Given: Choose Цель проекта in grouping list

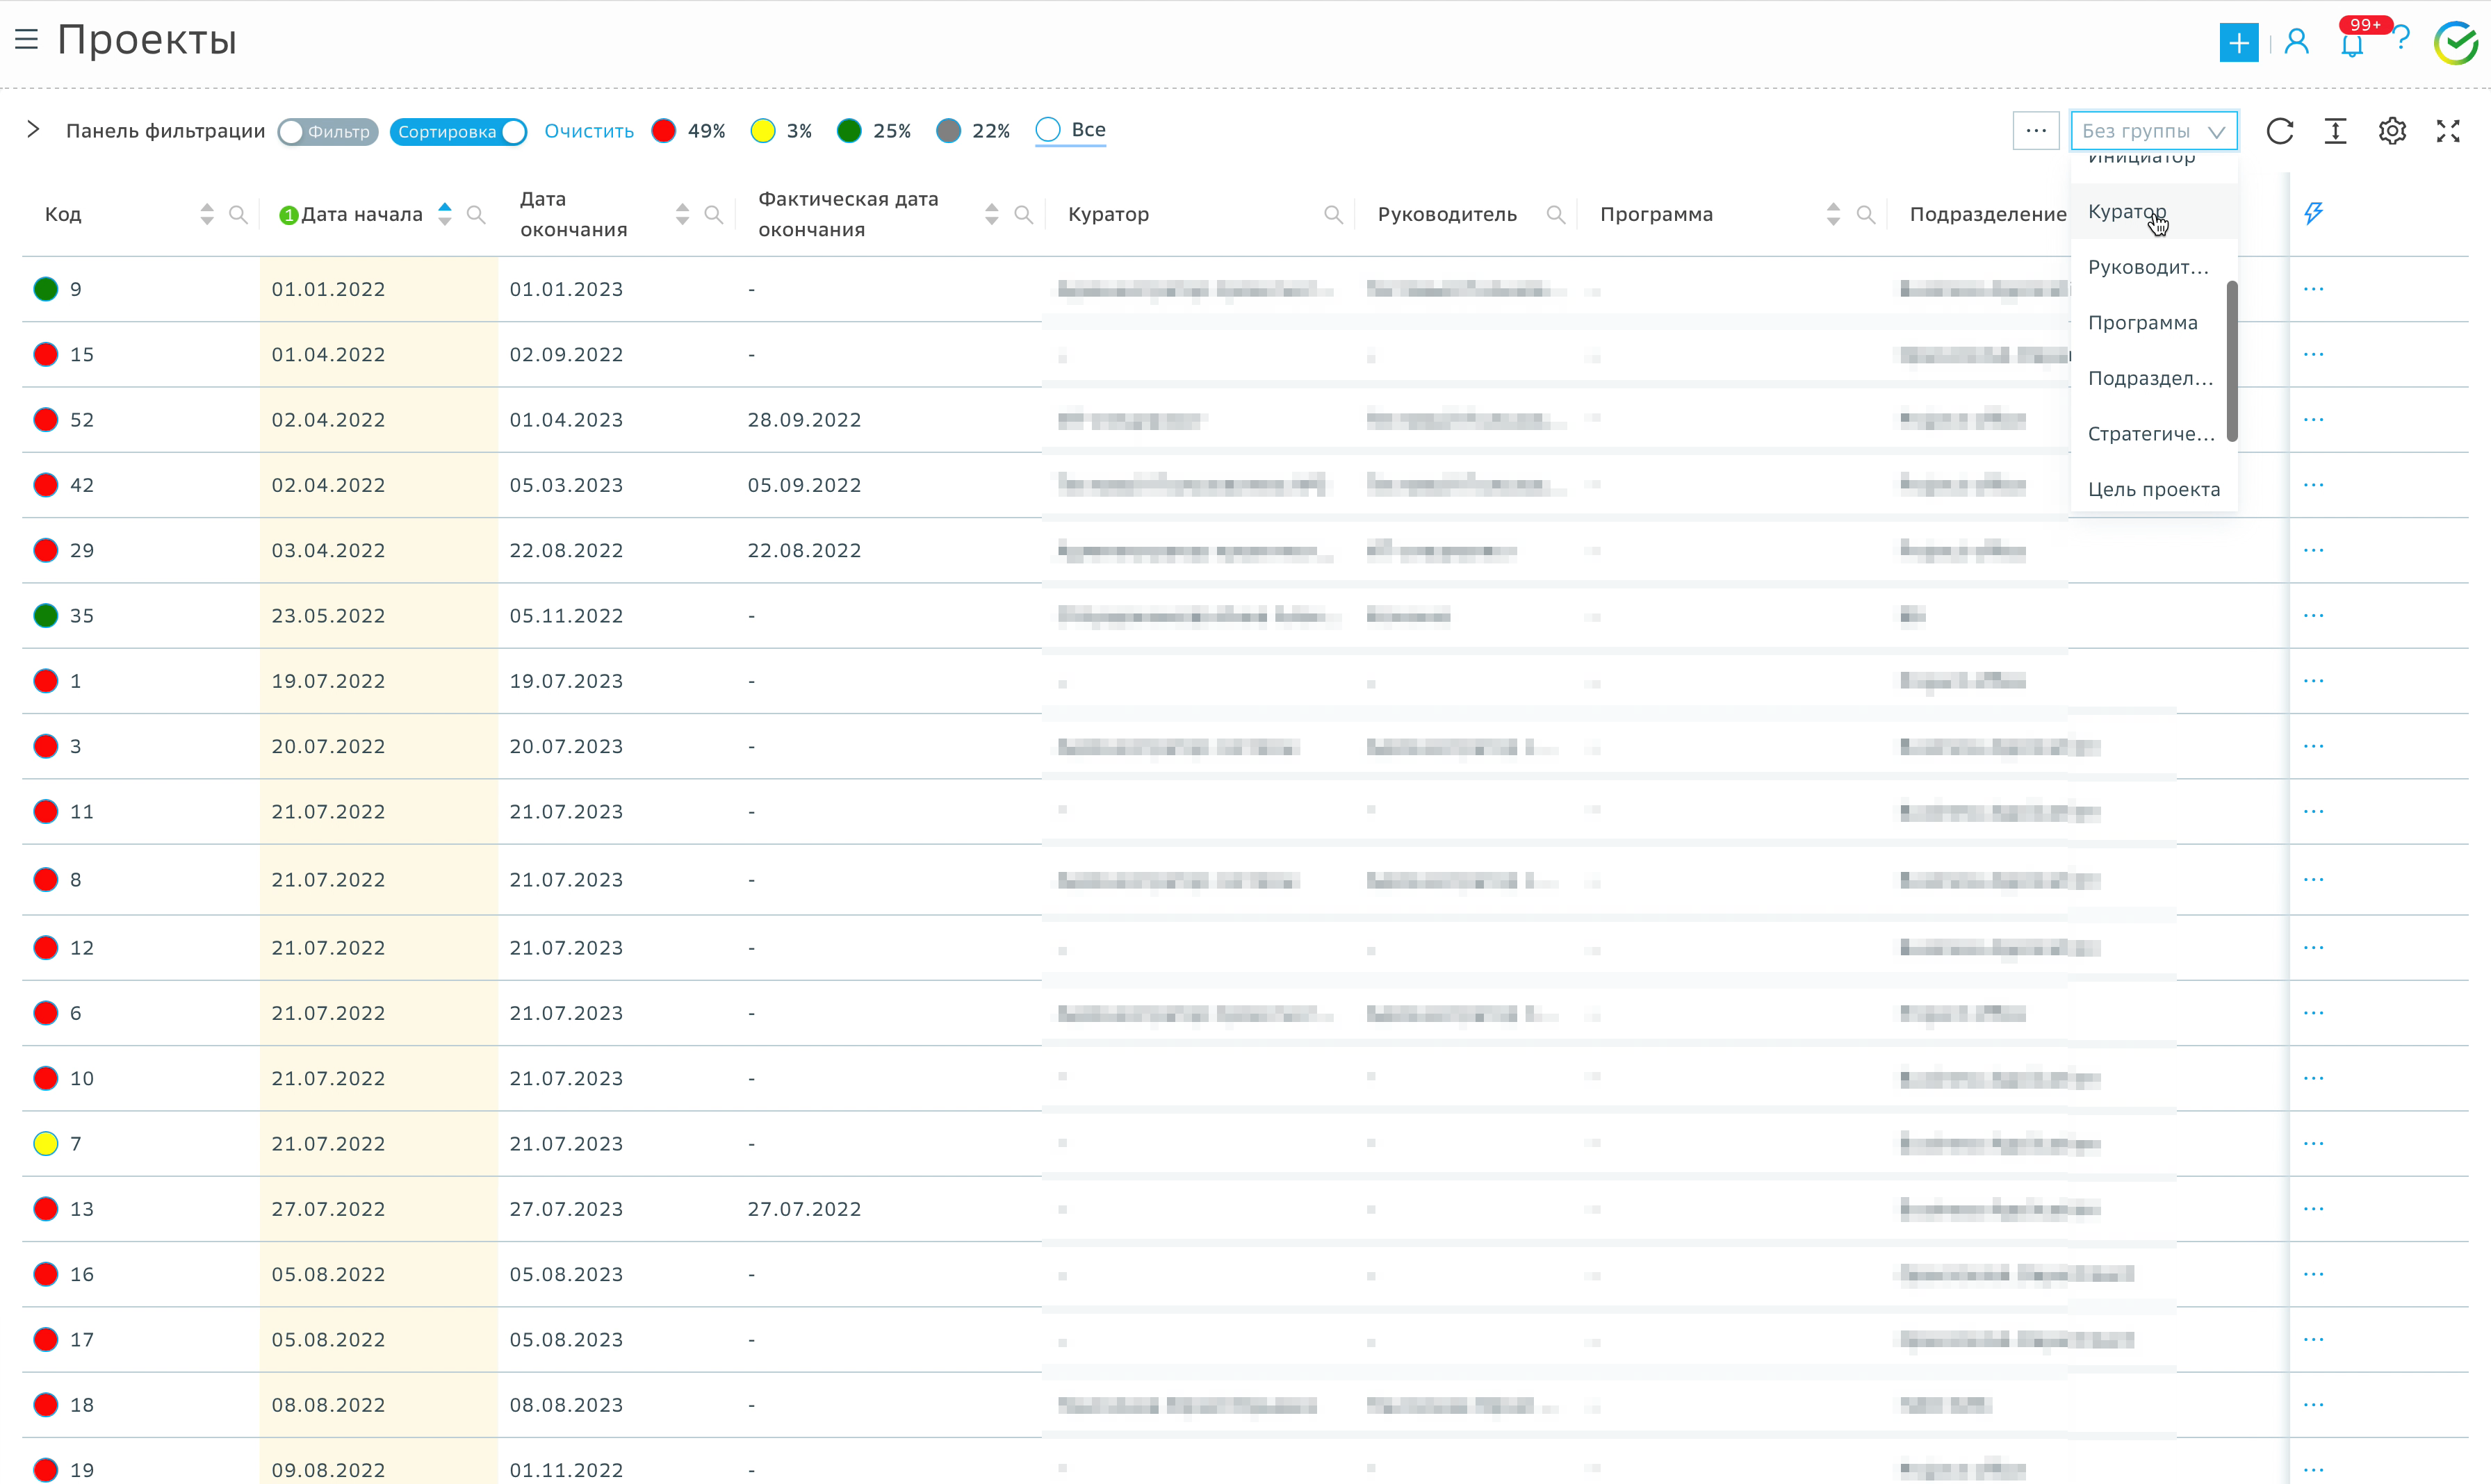Looking at the screenshot, I should click(x=2153, y=489).
